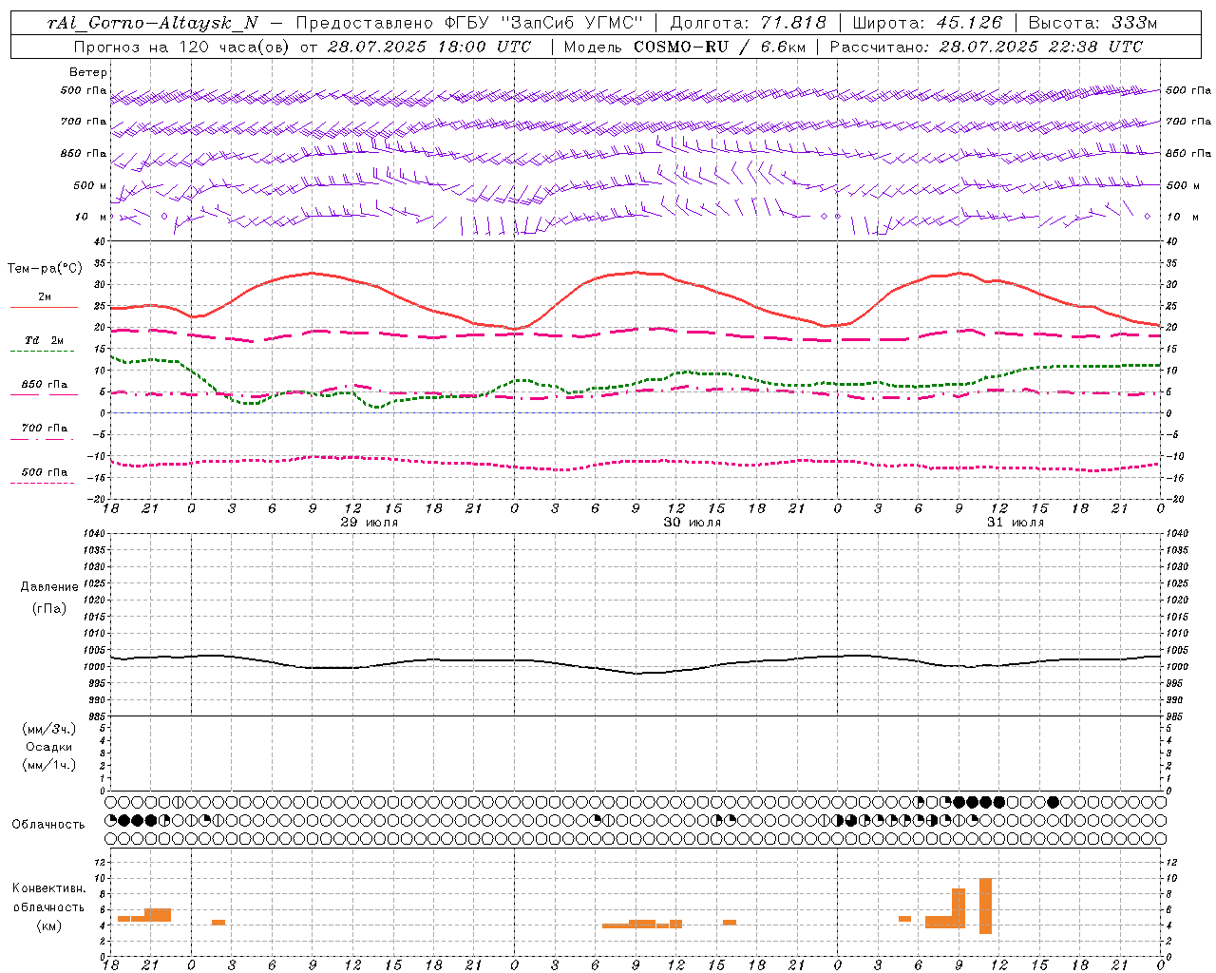Click the Ветер panel label
Viewport: 1216px width, 973px height.
pos(88,72)
